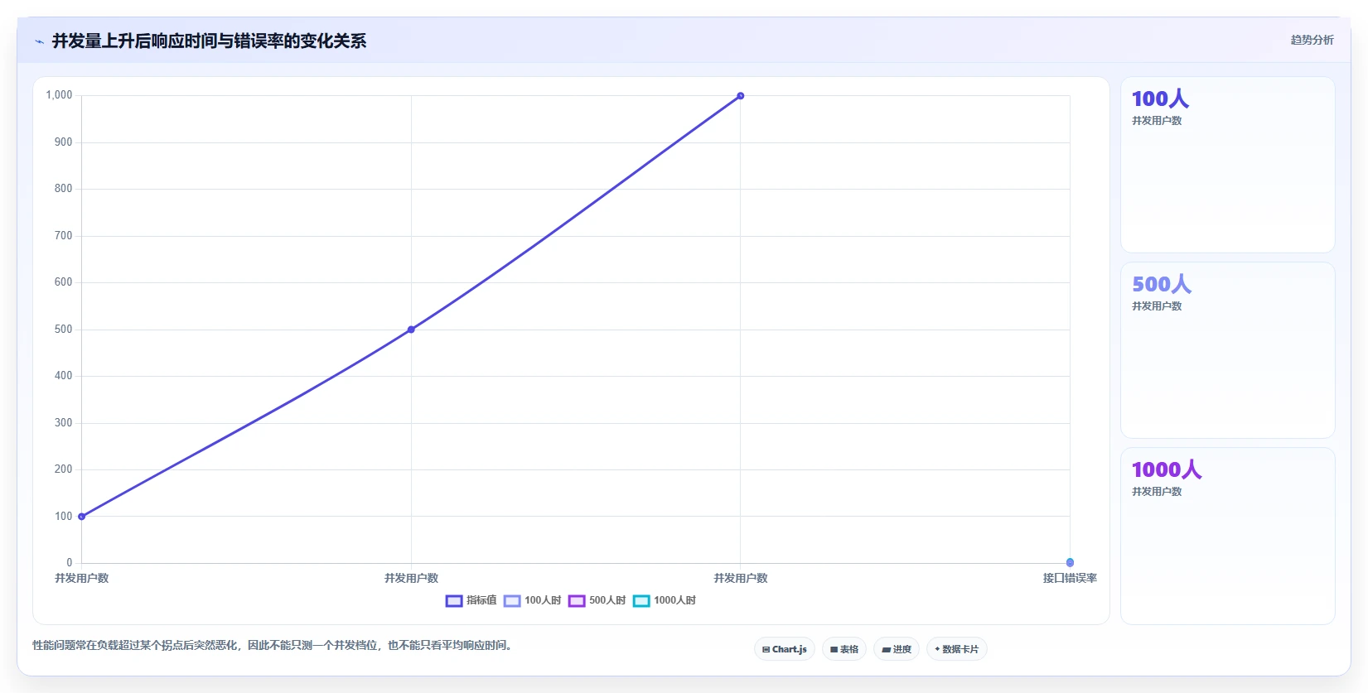Click the trend icon beside the chart title

coord(39,41)
